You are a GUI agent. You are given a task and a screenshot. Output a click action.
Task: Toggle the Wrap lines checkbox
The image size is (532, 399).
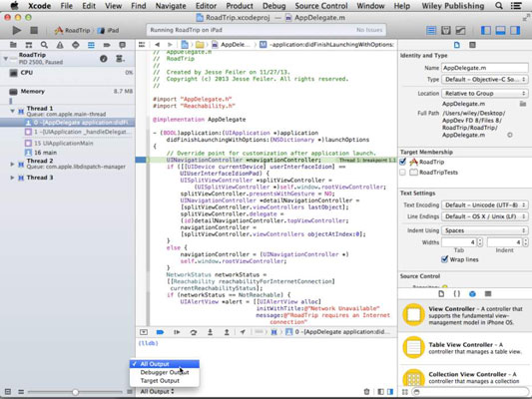445,259
